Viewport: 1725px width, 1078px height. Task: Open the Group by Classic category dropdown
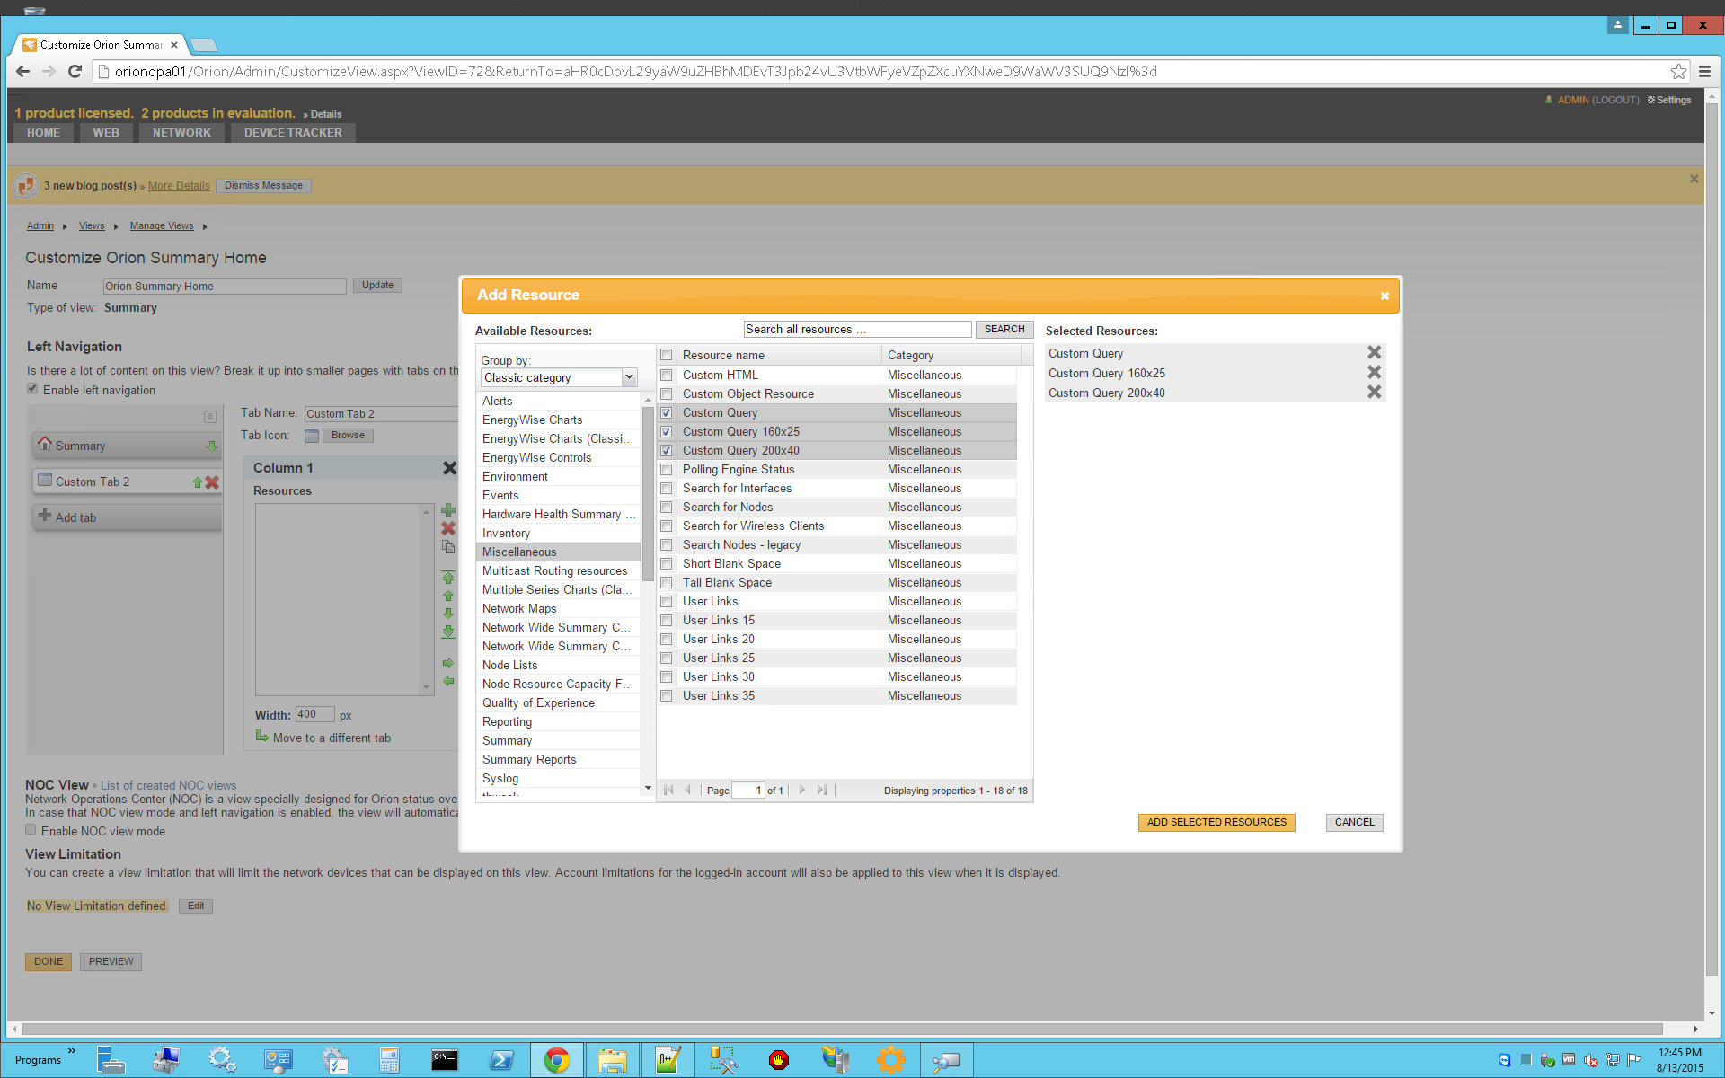(x=629, y=378)
